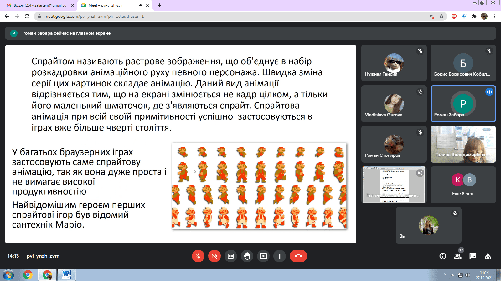Screen dimensions: 501x281
Task: Turn on the camera in the call bar
Action: coord(214,256)
